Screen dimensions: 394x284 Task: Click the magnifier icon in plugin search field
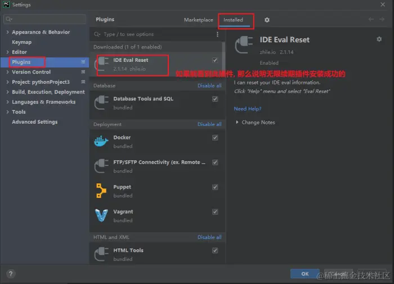(97, 34)
